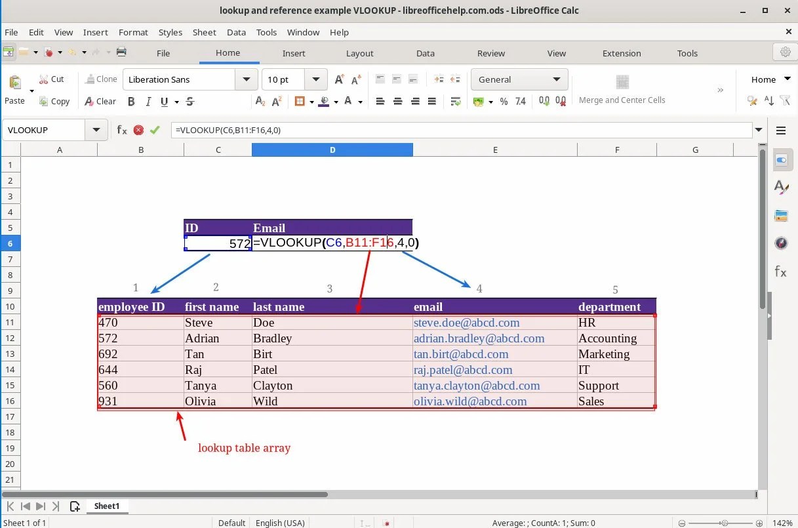Screen dimensions: 798x528
Task: Click the AutoFilter funnel icon
Action: pyautogui.click(x=786, y=101)
